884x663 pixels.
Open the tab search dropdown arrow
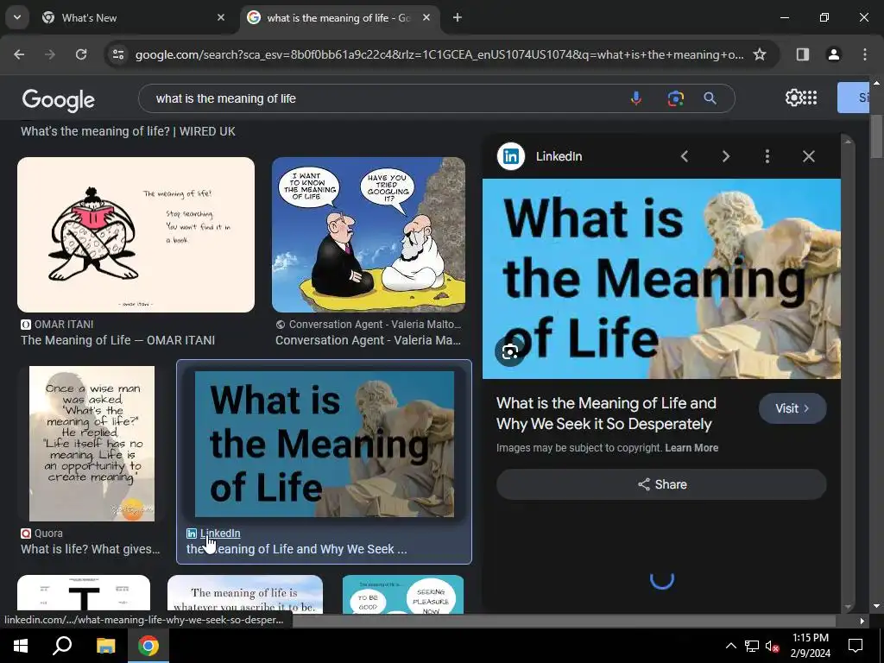click(x=17, y=17)
